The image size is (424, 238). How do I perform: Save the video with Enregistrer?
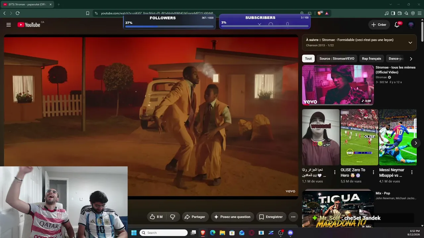271,217
